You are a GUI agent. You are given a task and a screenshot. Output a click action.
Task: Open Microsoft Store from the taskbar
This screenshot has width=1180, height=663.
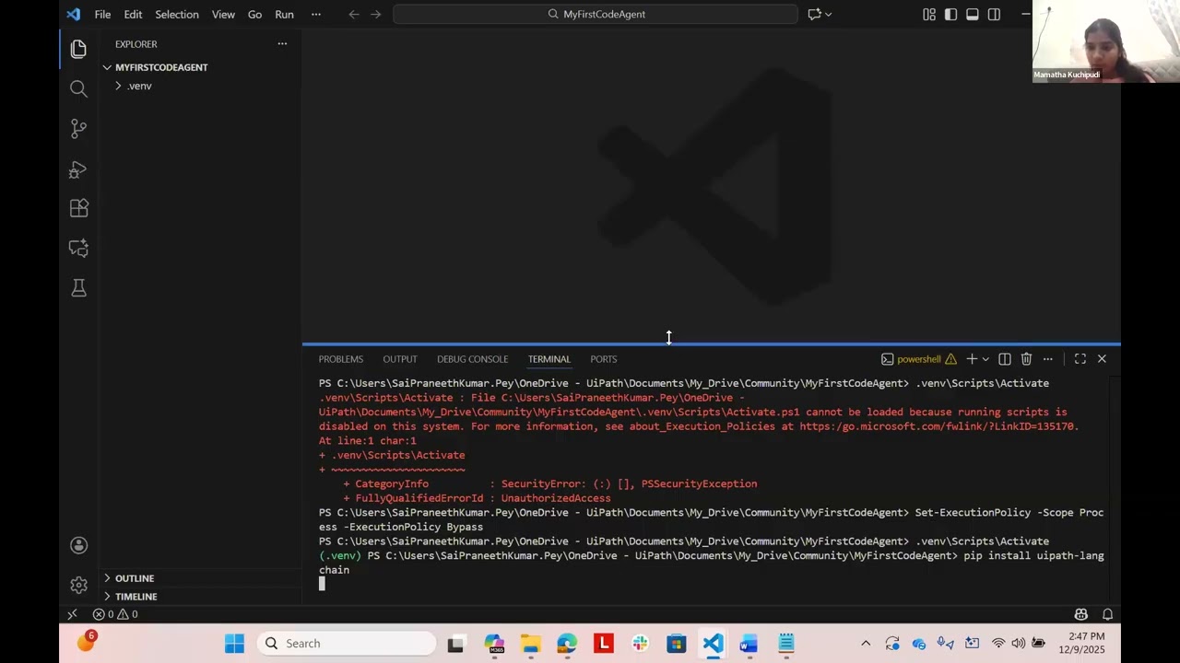pyautogui.click(x=677, y=644)
